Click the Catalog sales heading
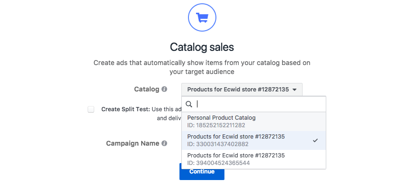 (202, 47)
